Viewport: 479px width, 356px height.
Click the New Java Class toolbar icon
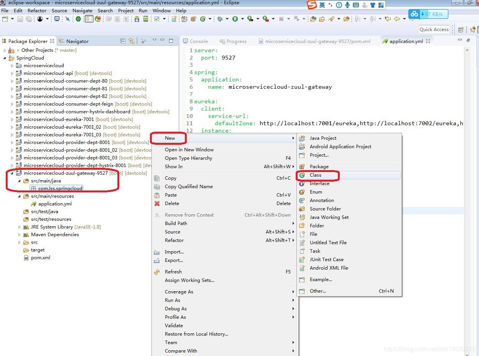coord(202,19)
